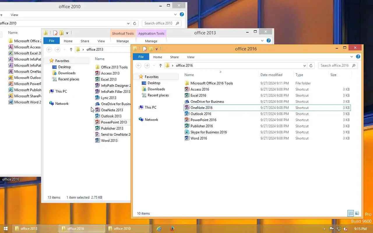Click refresh button in office 2016 address bar
The width and height of the screenshot is (373, 233).
point(311,66)
